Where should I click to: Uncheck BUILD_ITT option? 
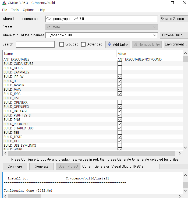(x=120, y=81)
